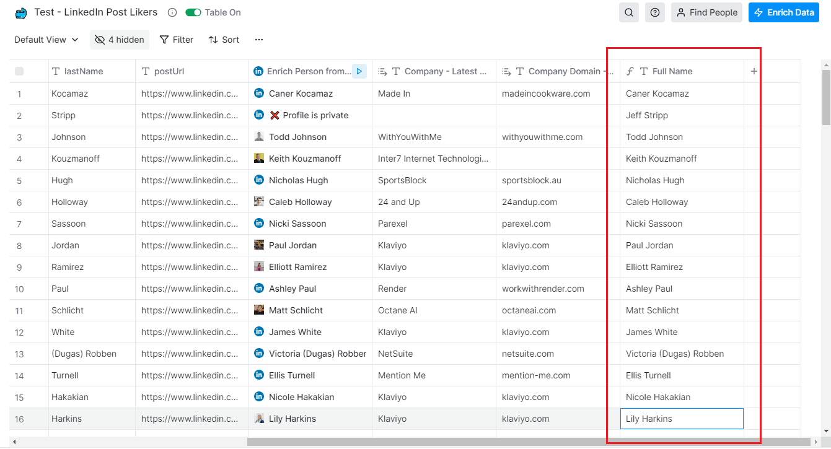Click Elliott Ramirez's profile photo
This screenshot has height=449, width=831.
click(x=259, y=267)
